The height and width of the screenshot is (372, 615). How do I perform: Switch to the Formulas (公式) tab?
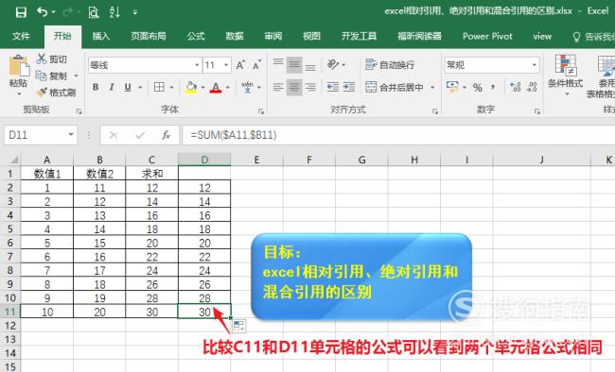pos(196,37)
